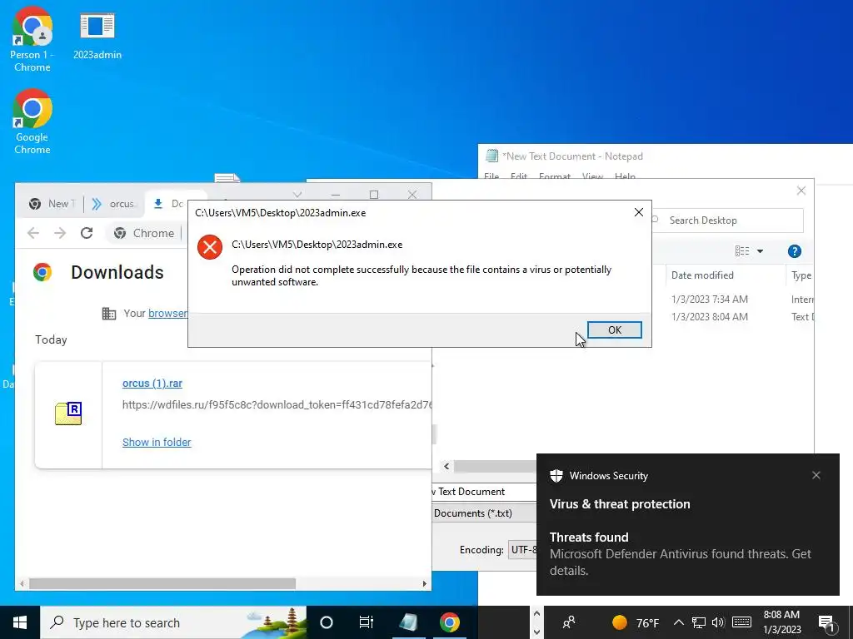This screenshot has height=639, width=853.
Task: Open the Windows Start menu
Action: coord(20,622)
